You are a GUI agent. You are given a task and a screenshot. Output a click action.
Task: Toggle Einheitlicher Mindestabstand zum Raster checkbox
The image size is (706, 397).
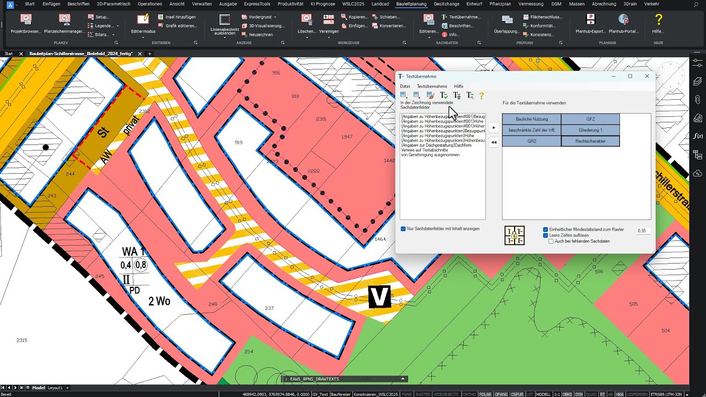[545, 229]
